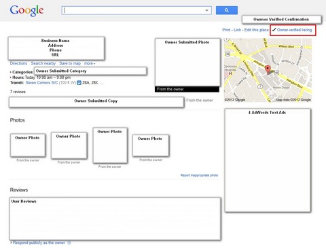Click Report inappropriate photo link
The width and height of the screenshot is (326, 248).
[x=199, y=175]
